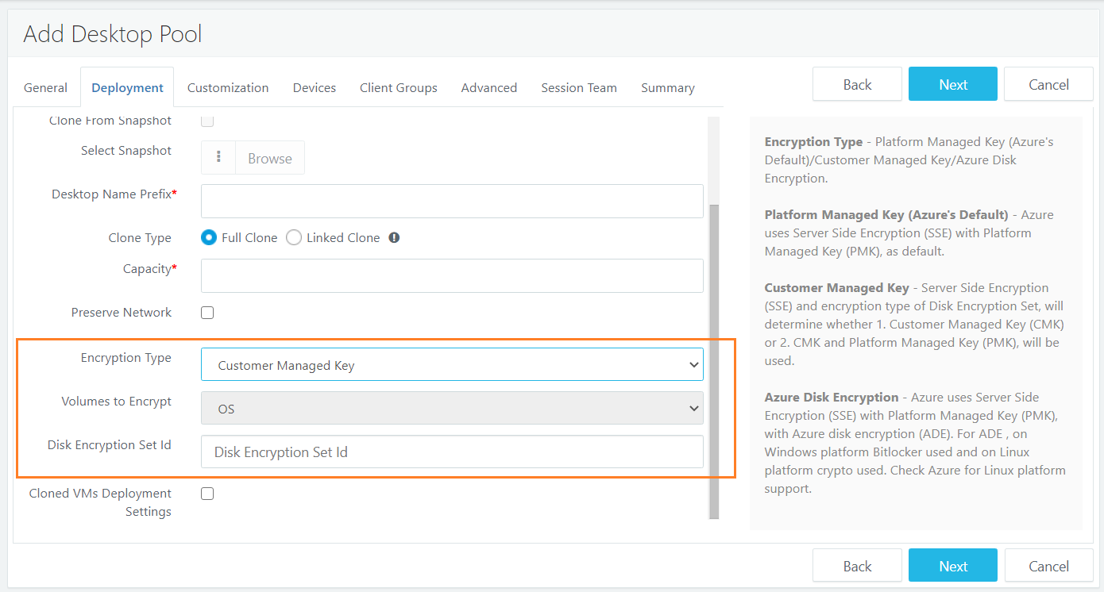Browse for a snapshot
Screen dimensions: 1104x592
click(269, 158)
